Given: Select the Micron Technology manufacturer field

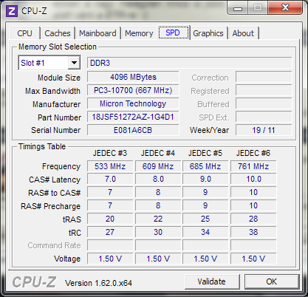Looking at the screenshot, I should (x=133, y=104).
